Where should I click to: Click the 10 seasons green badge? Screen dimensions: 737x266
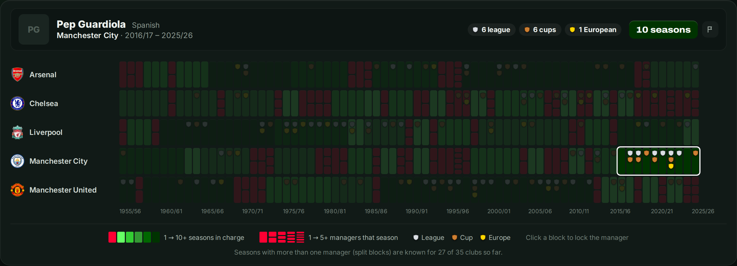coord(663,30)
